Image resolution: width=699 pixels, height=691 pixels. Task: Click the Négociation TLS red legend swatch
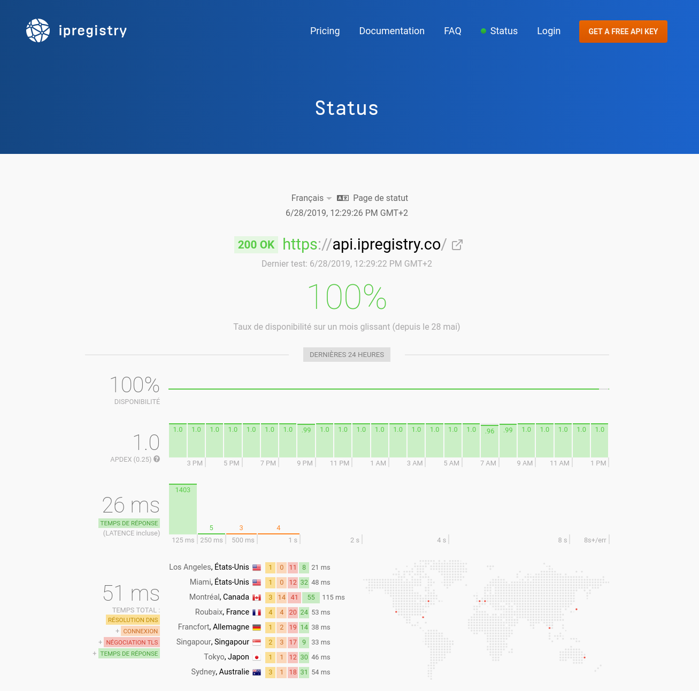(x=132, y=642)
